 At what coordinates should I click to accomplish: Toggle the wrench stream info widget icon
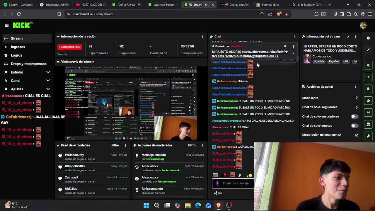click(x=368, y=136)
